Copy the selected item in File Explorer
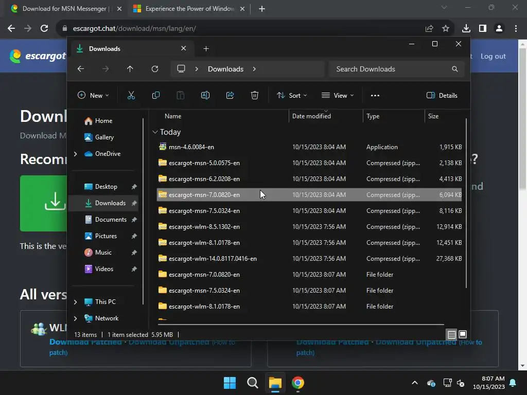Viewport: 527px width, 395px height. (x=155, y=95)
